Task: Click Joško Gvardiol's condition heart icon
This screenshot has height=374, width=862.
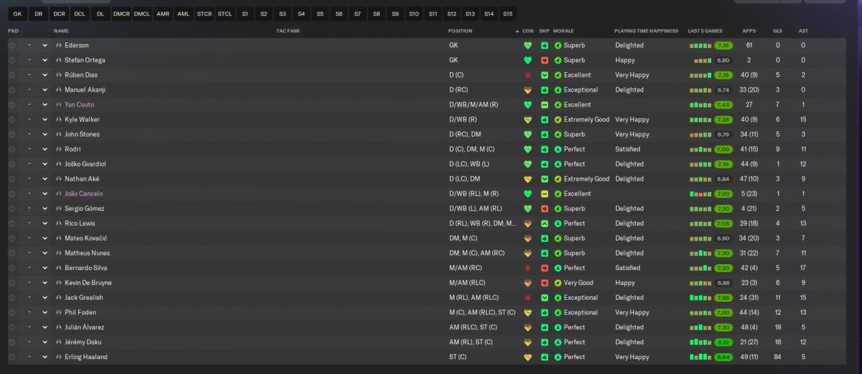Action: 528,164
